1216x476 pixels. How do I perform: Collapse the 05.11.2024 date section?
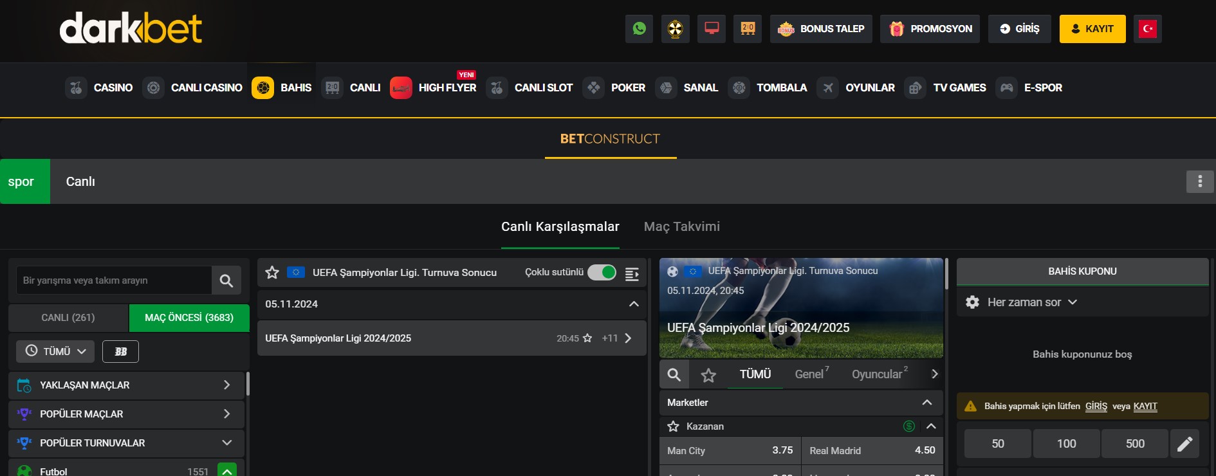click(x=634, y=304)
